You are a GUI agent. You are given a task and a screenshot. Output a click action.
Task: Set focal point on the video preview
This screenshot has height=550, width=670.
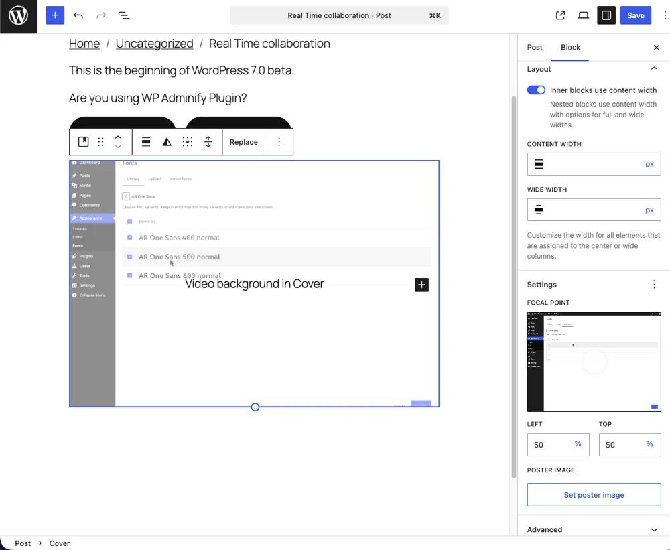click(x=594, y=362)
